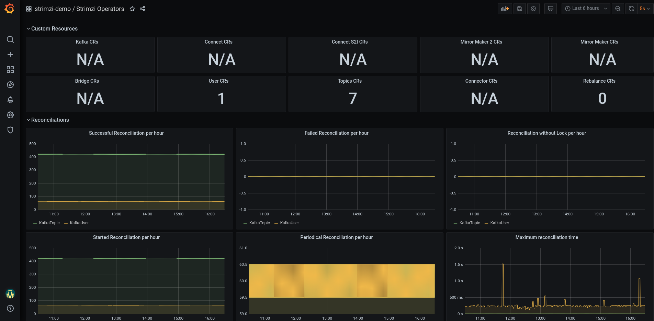Open Connector CRs panel title menu
This screenshot has width=654, height=321.
(481, 81)
